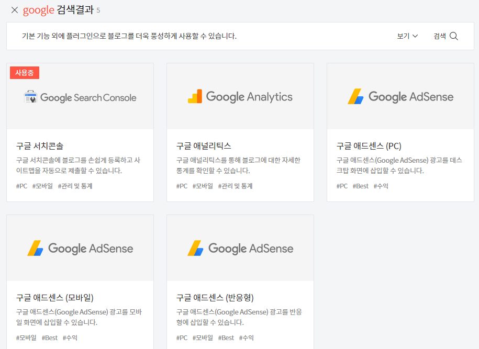The height and width of the screenshot is (349, 479).
Task: Click #Best tag on 구글 애드센스 (PC) card
Action: click(x=361, y=186)
